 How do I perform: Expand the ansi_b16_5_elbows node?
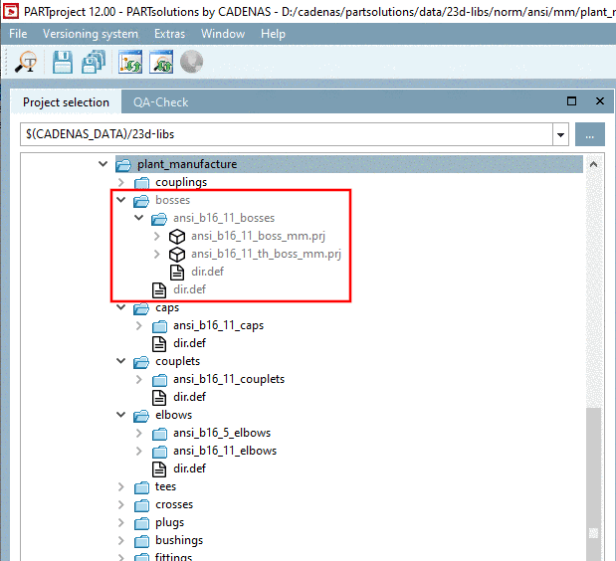pos(139,433)
